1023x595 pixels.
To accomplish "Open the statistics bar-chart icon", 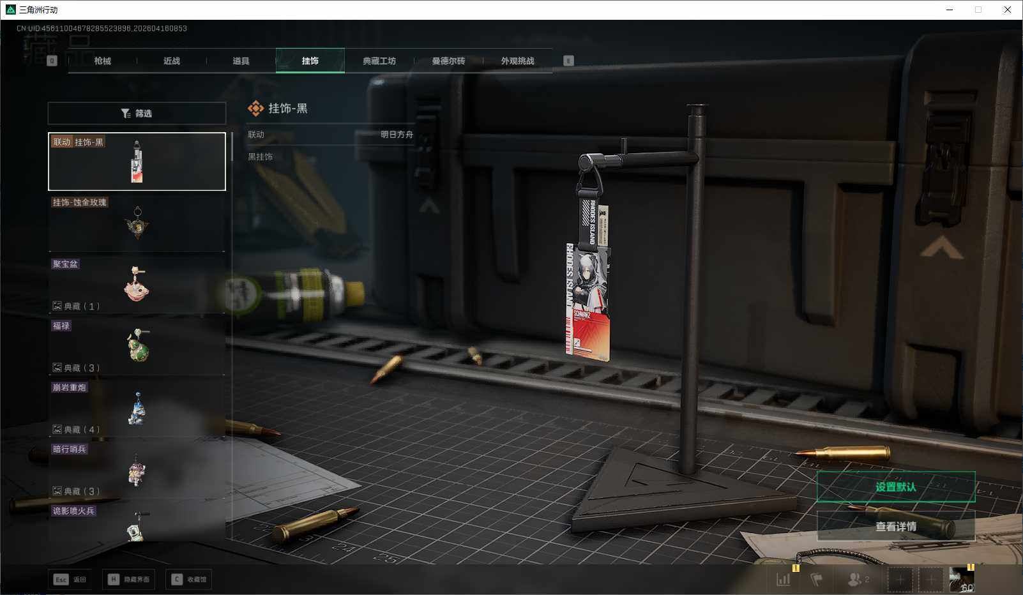I will [784, 580].
